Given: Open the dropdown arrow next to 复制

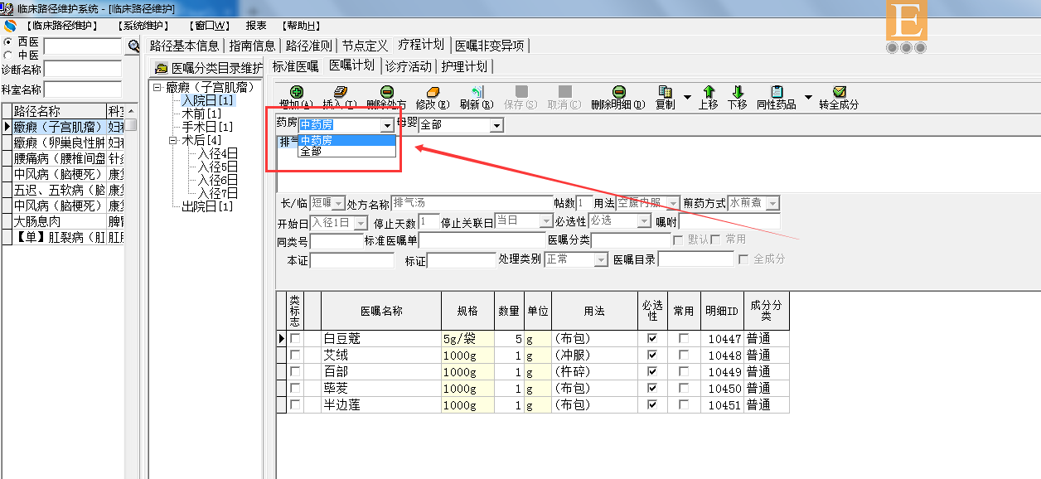Looking at the screenshot, I should click(687, 98).
